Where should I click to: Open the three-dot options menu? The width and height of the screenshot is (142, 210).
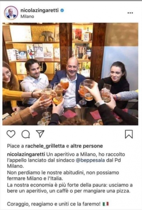[130, 13]
